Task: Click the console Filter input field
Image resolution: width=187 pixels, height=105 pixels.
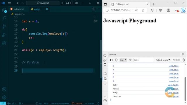Action: [x=143, y=60]
